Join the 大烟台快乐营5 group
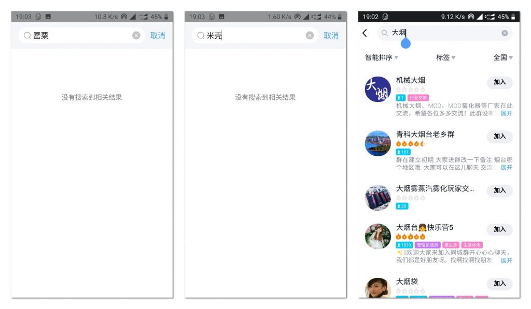 click(499, 229)
